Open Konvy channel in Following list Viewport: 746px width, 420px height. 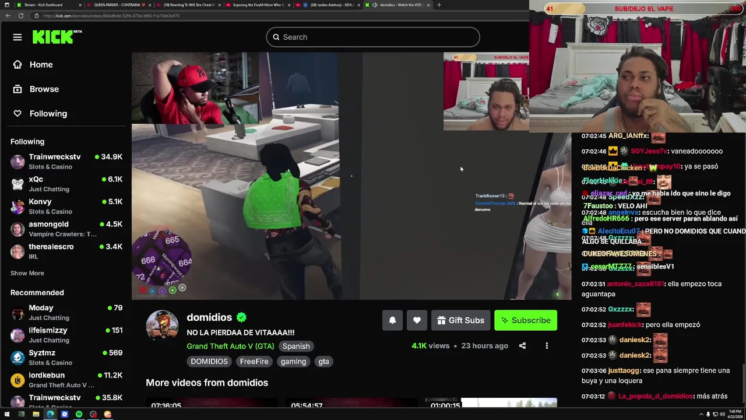[x=66, y=206]
